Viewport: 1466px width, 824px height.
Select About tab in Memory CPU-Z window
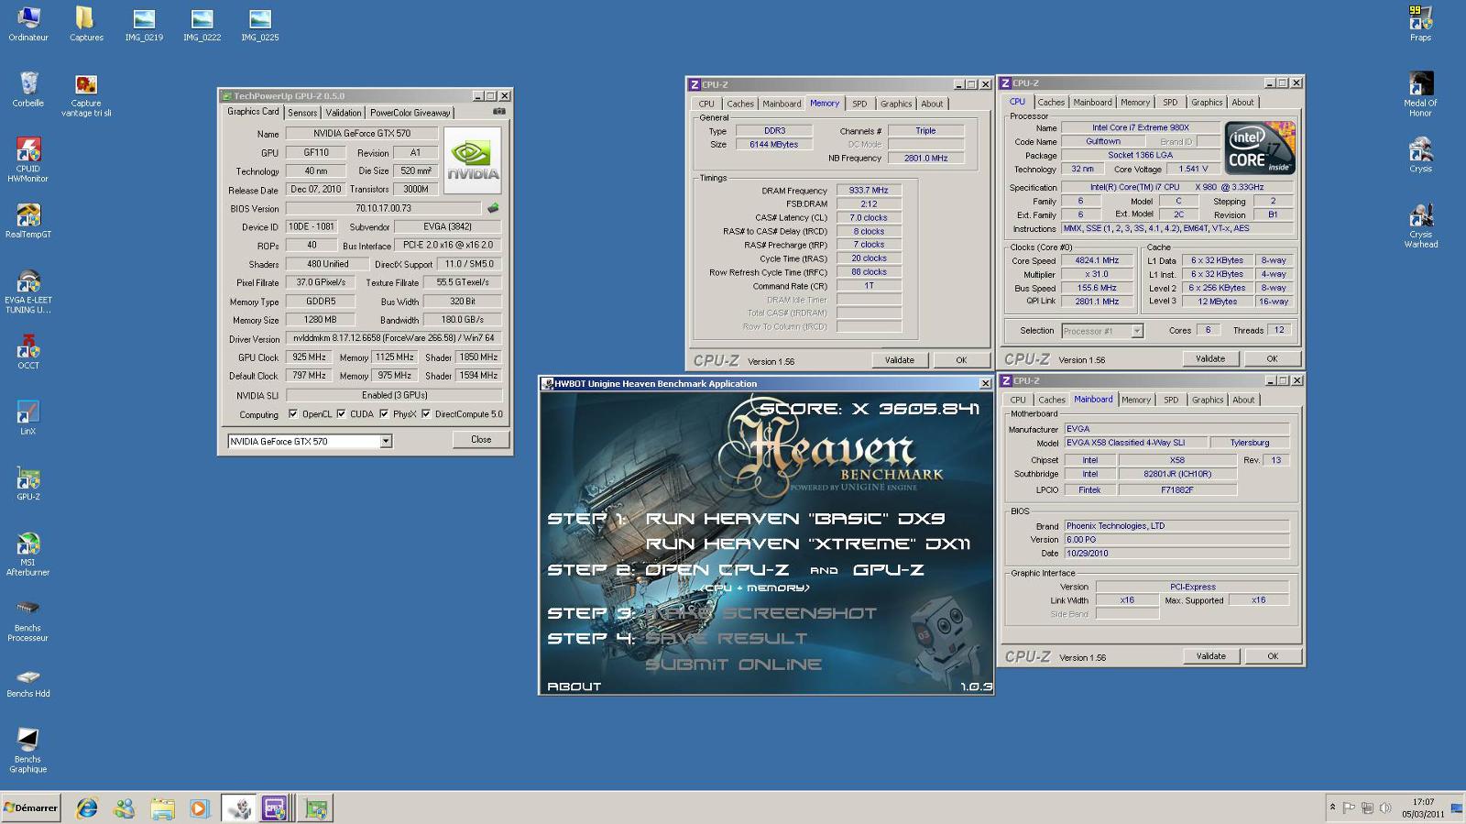(x=932, y=104)
